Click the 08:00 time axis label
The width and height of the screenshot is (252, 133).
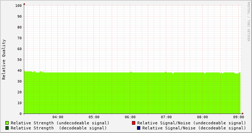tap(202, 117)
